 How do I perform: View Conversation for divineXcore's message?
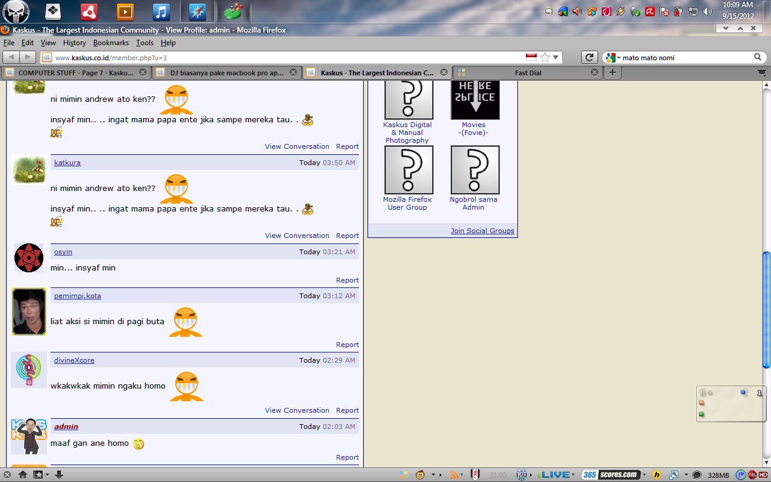(297, 410)
